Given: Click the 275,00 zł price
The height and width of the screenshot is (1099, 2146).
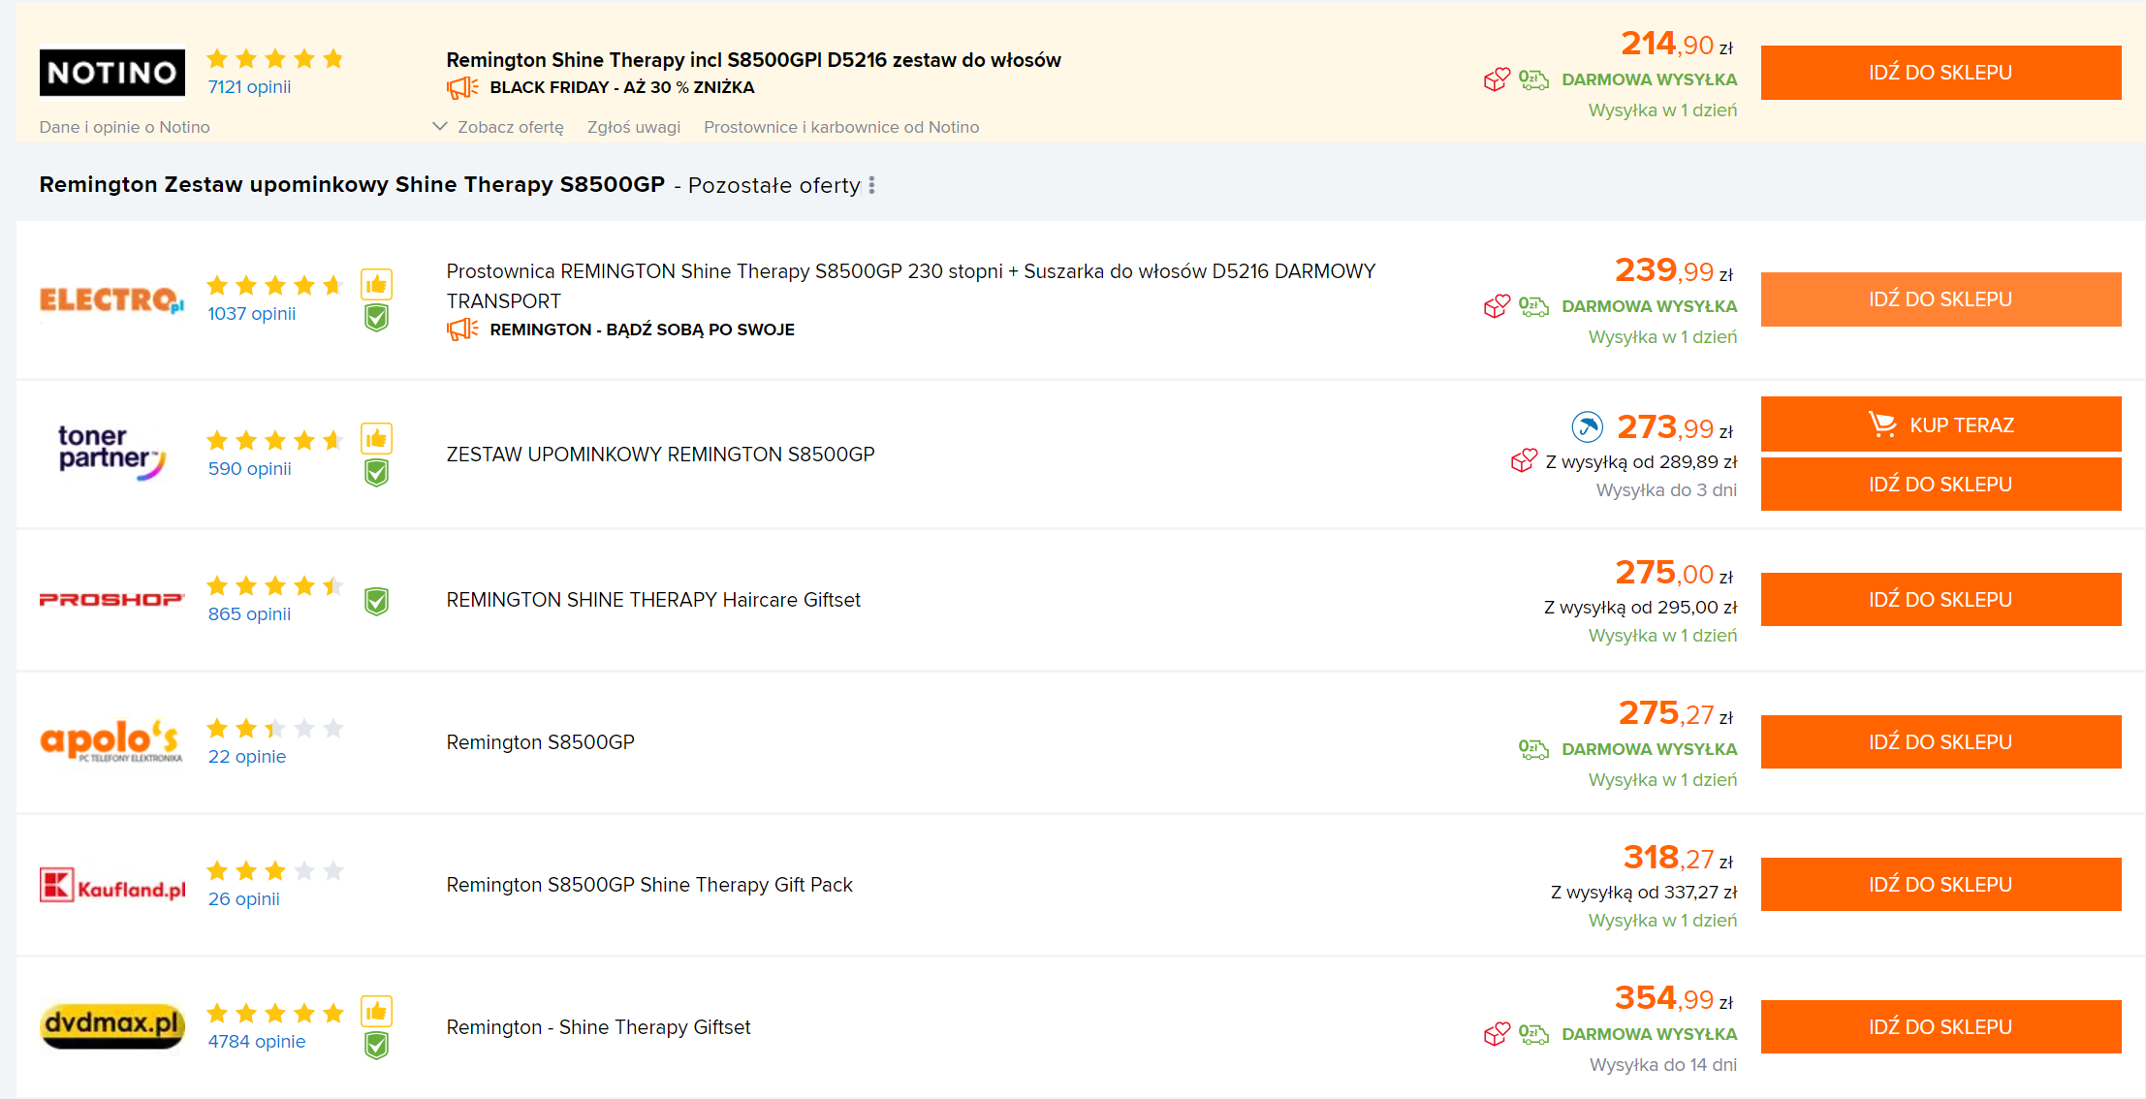Looking at the screenshot, I should (x=1674, y=573).
